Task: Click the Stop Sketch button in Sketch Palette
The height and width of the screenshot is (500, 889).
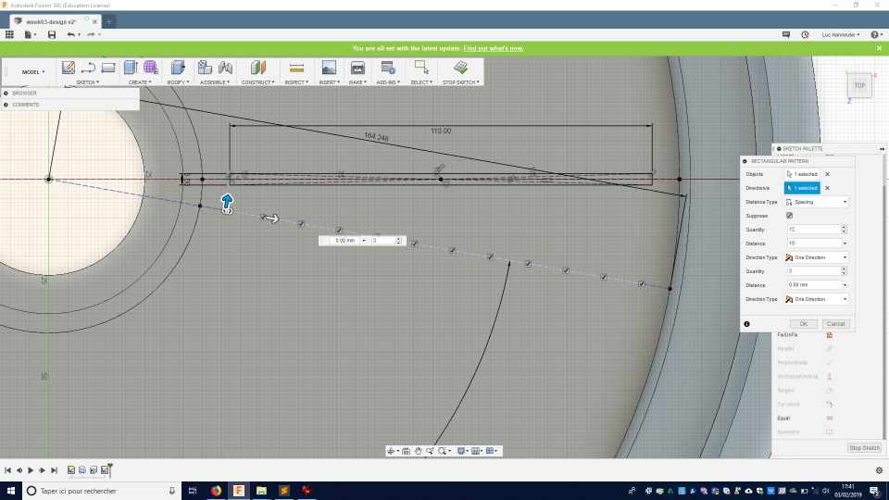Action: coord(865,448)
